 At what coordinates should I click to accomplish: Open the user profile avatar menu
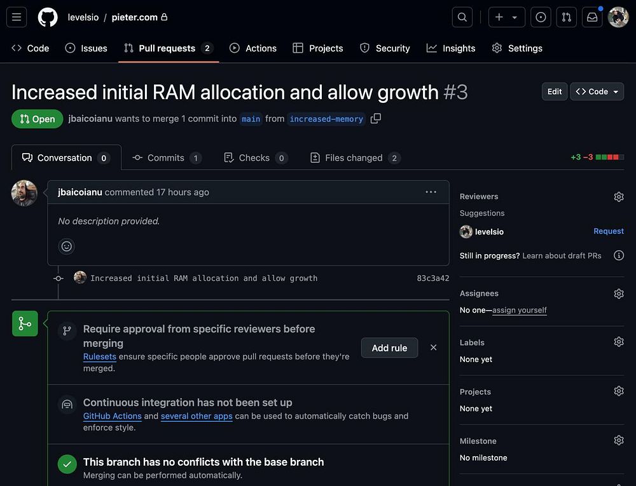(618, 17)
